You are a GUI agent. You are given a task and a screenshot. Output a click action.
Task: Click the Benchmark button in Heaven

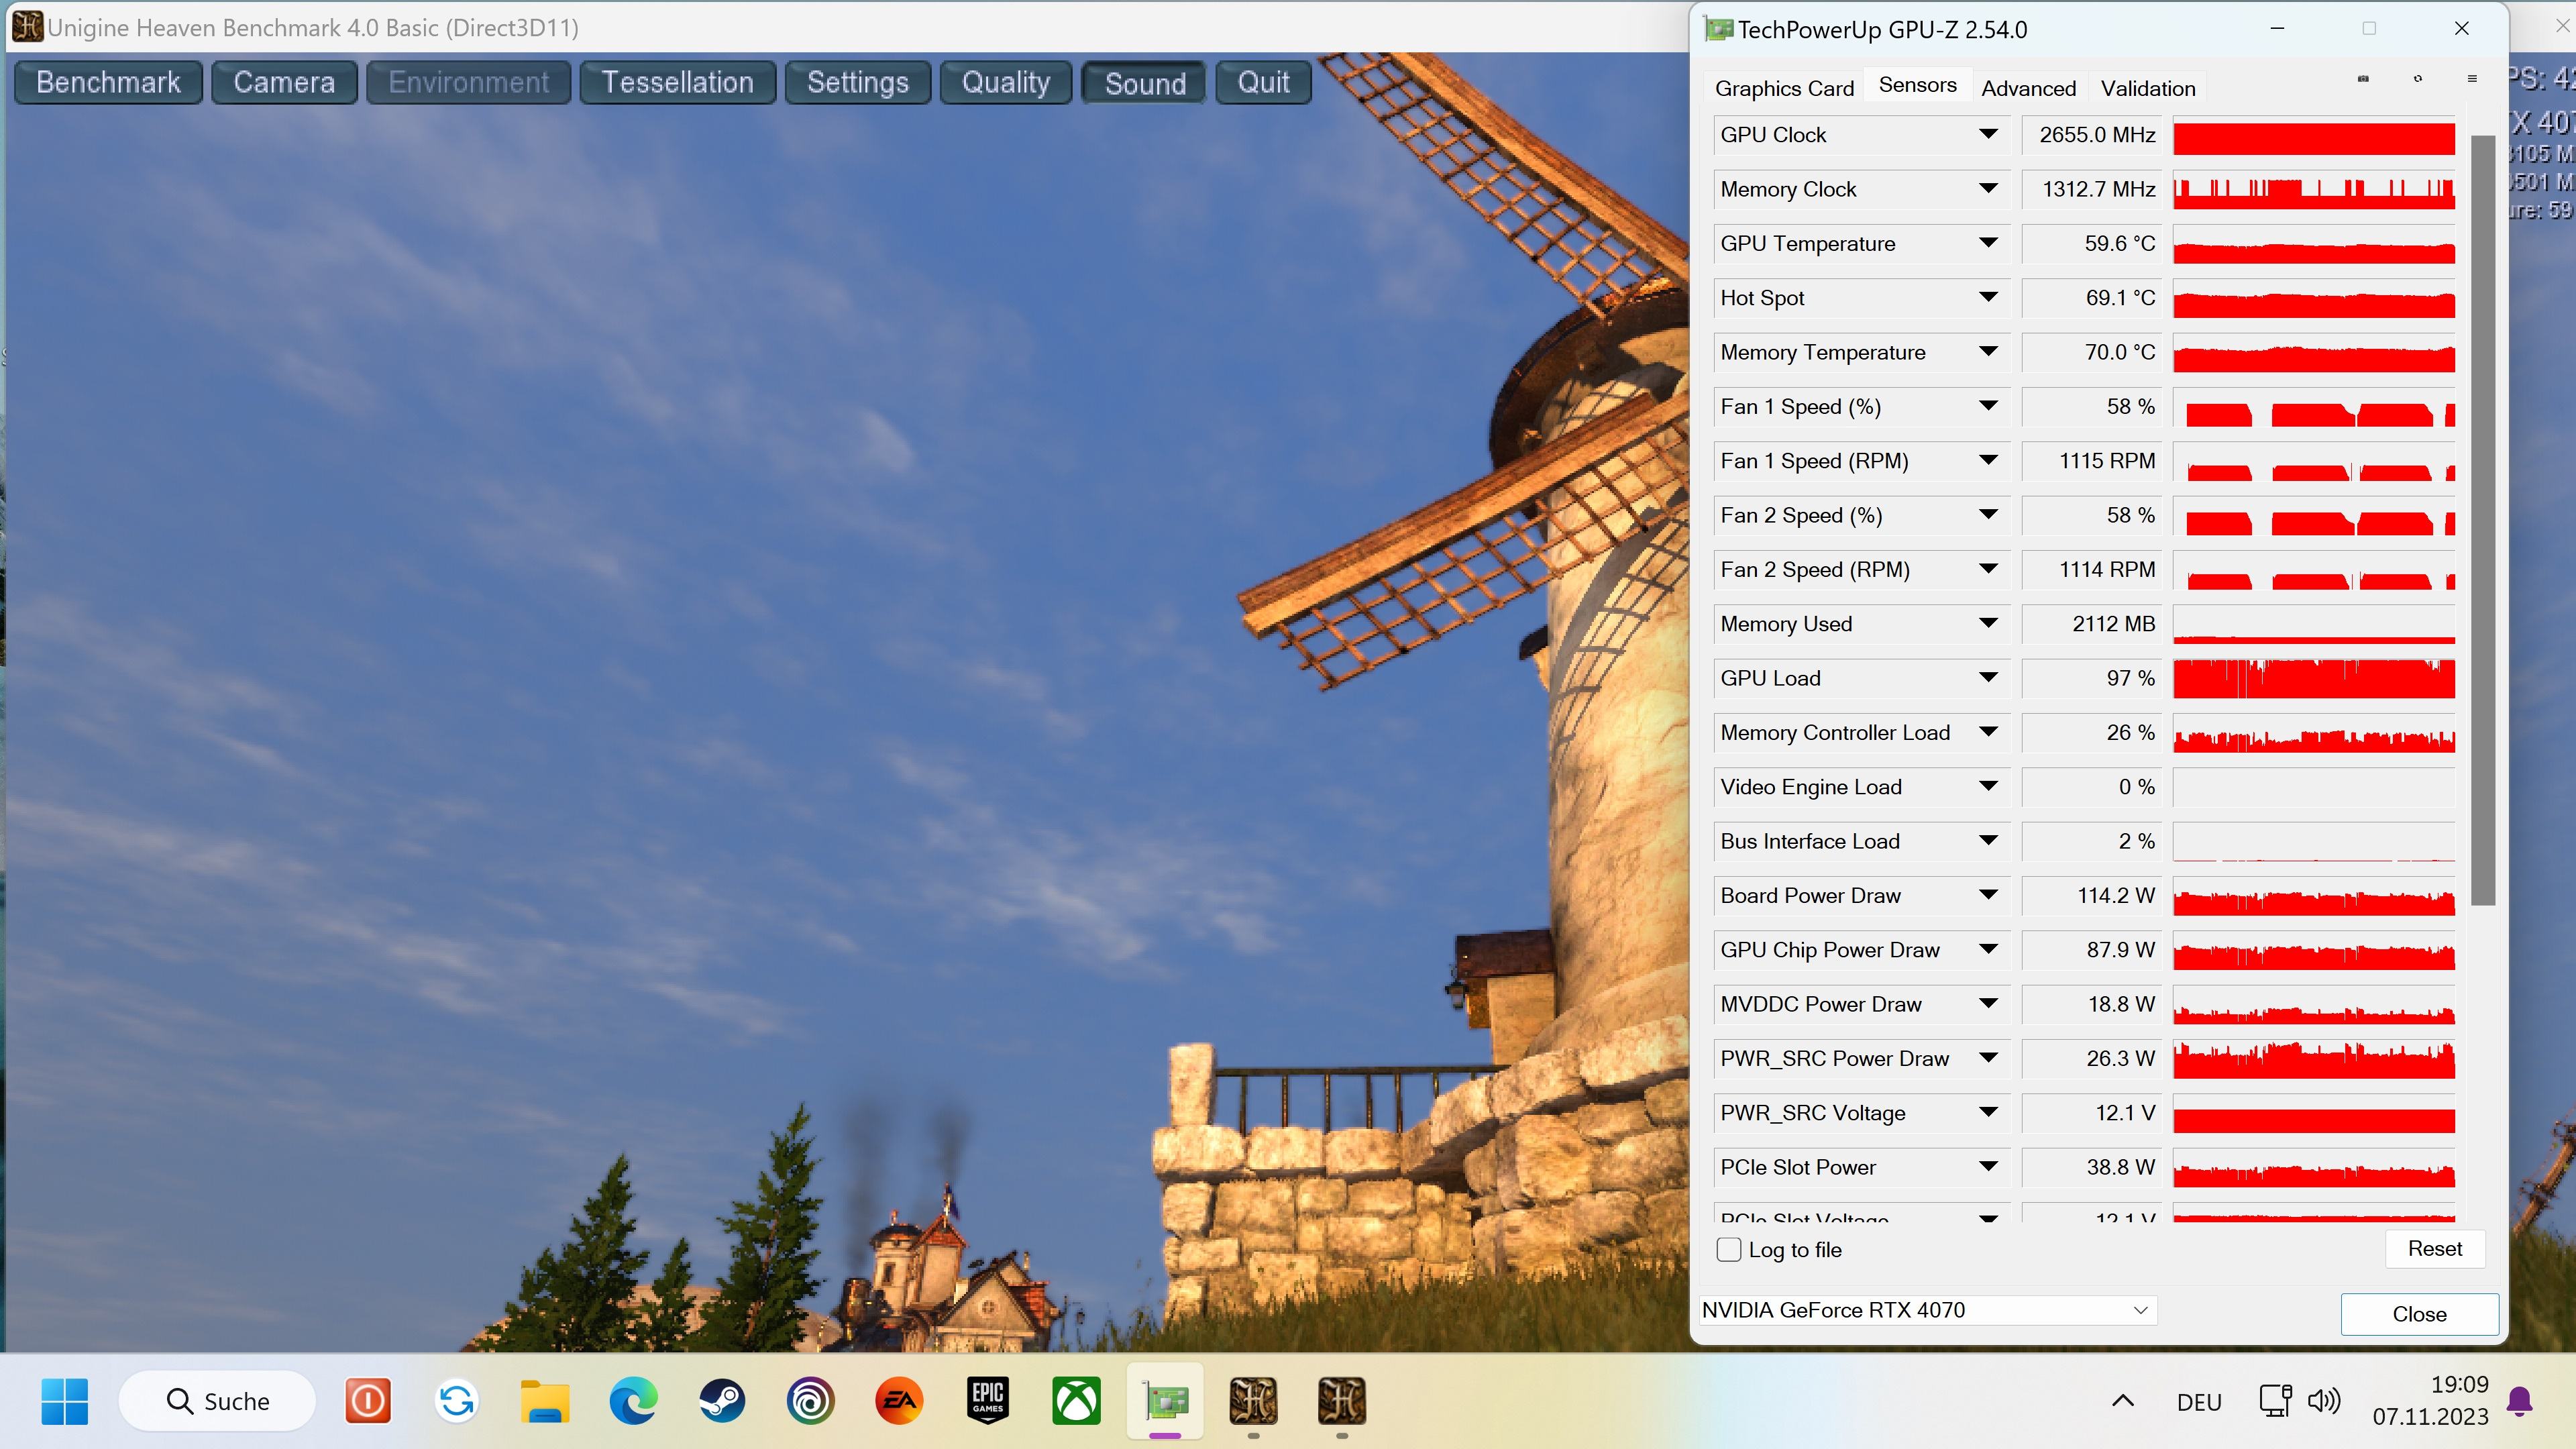click(x=108, y=82)
